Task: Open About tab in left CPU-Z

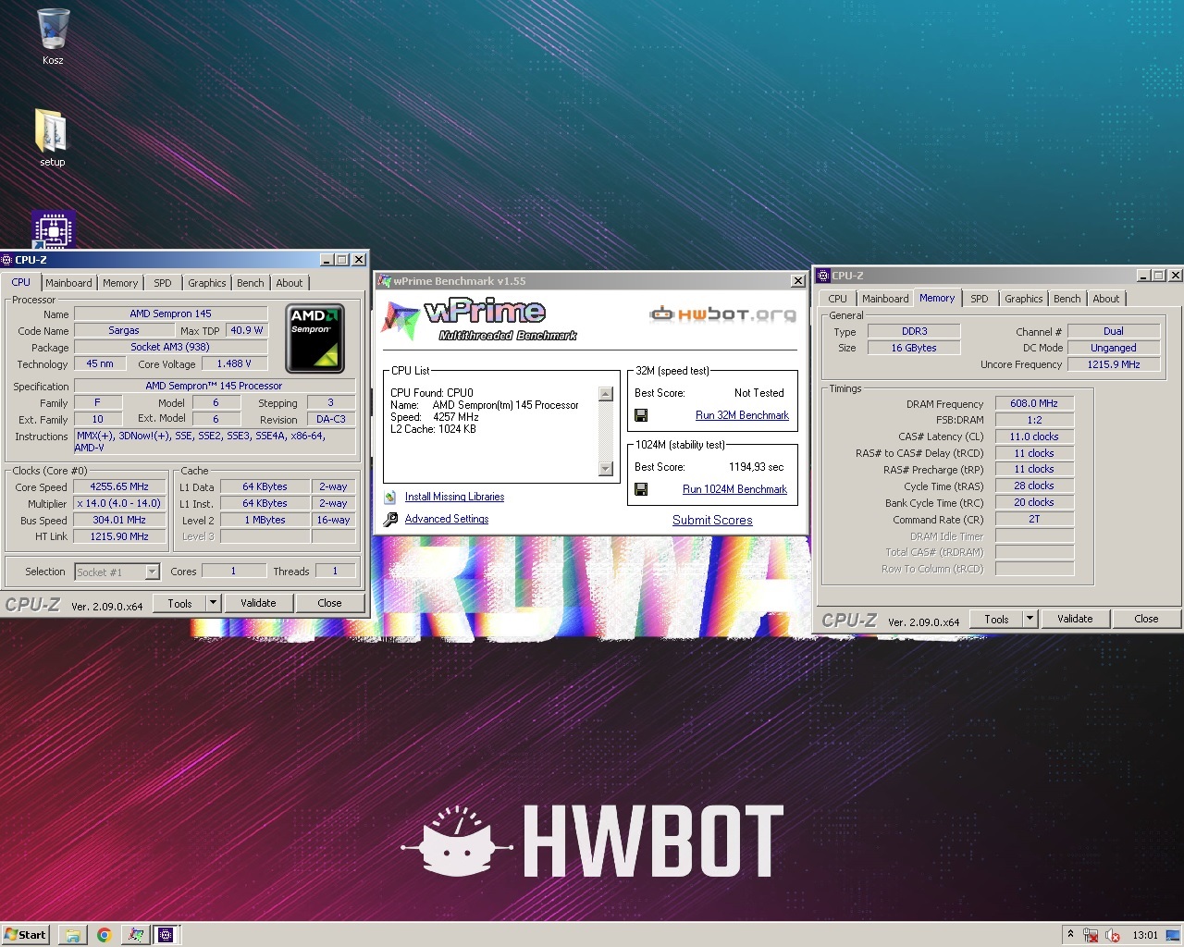Action: [289, 283]
